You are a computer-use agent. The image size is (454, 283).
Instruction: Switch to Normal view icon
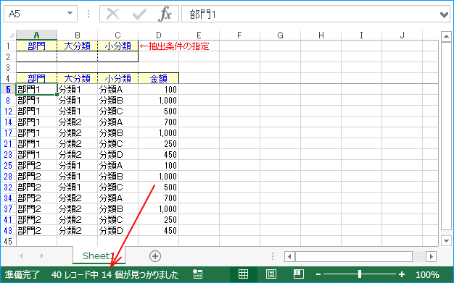pyautogui.click(x=243, y=274)
